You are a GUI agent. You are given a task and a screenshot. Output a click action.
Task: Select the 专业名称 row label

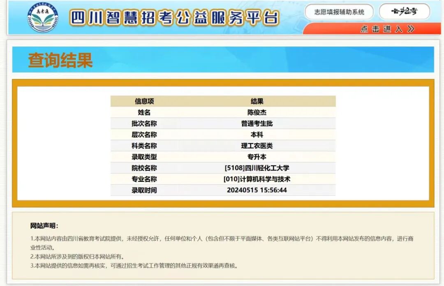click(x=144, y=179)
